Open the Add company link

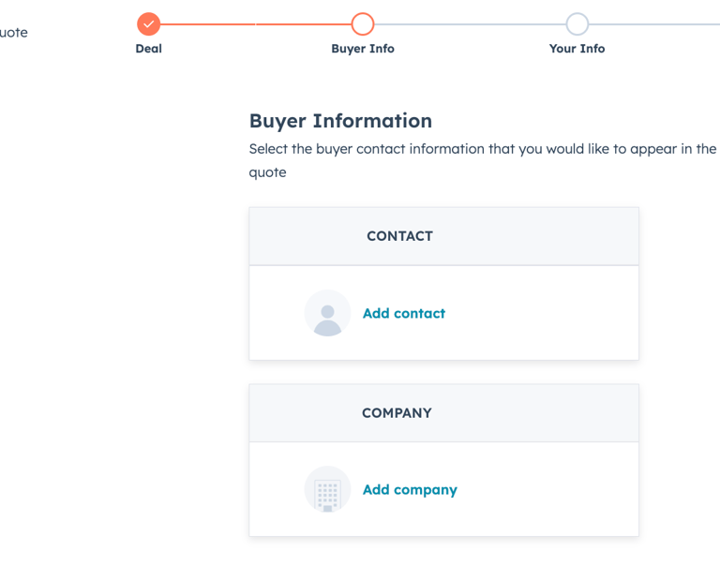pyautogui.click(x=410, y=489)
